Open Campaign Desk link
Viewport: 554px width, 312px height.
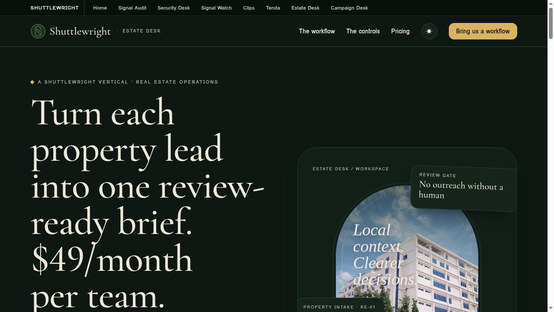tap(349, 8)
